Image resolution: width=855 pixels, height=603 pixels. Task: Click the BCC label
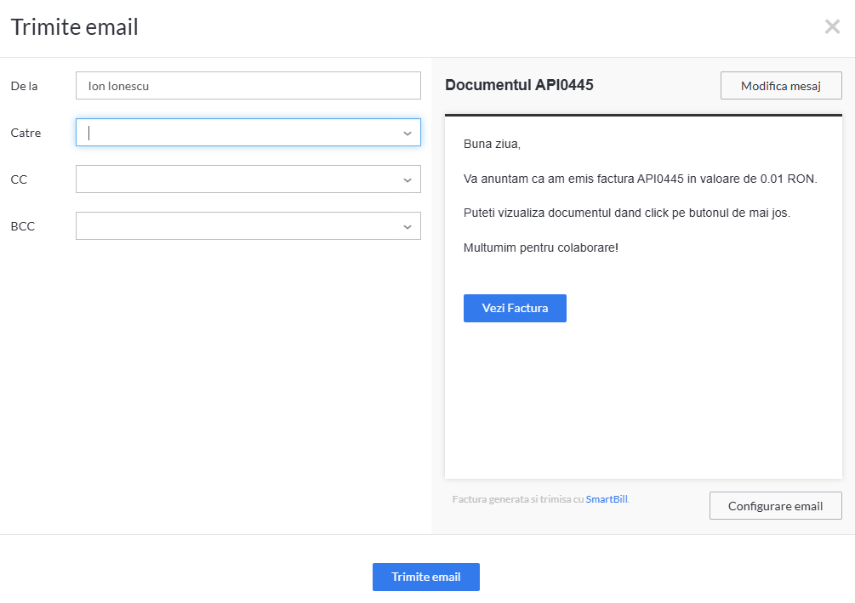pos(23,226)
